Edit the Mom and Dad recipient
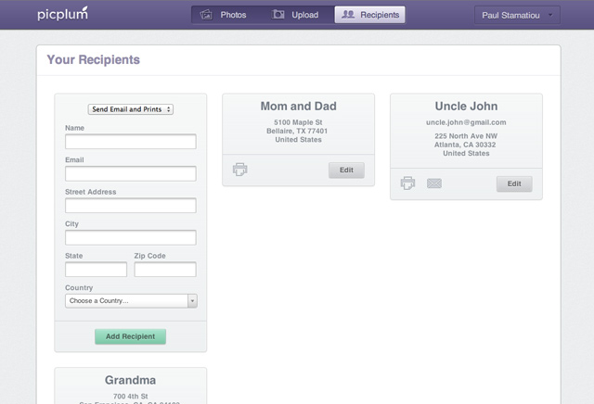Image resolution: width=594 pixels, height=404 pixels. (346, 170)
